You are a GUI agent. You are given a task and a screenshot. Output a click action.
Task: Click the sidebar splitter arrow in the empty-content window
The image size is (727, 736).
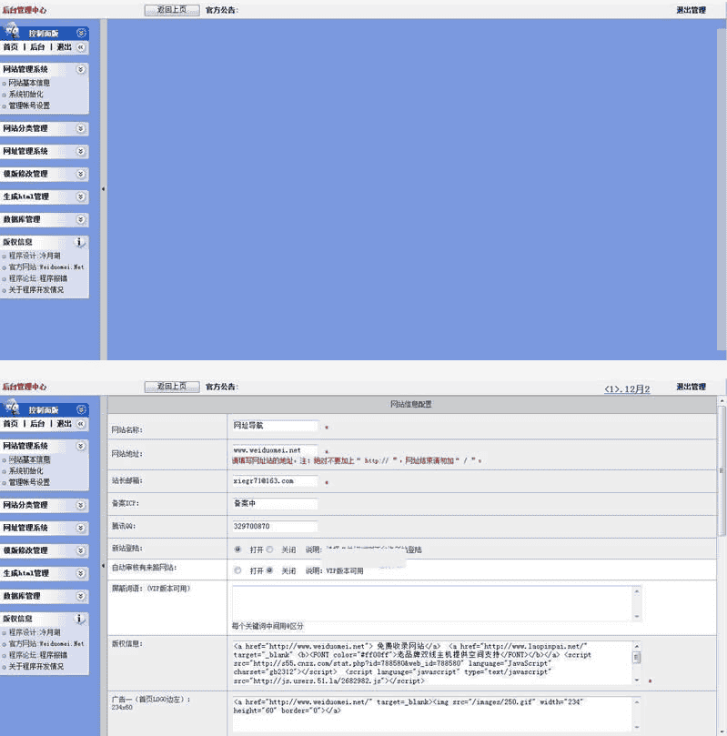pos(103,188)
